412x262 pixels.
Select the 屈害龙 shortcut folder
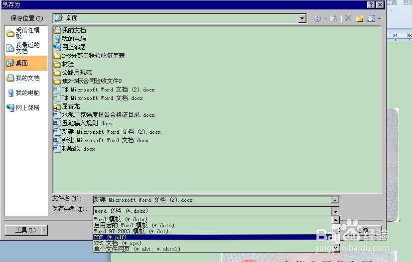click(x=67, y=106)
